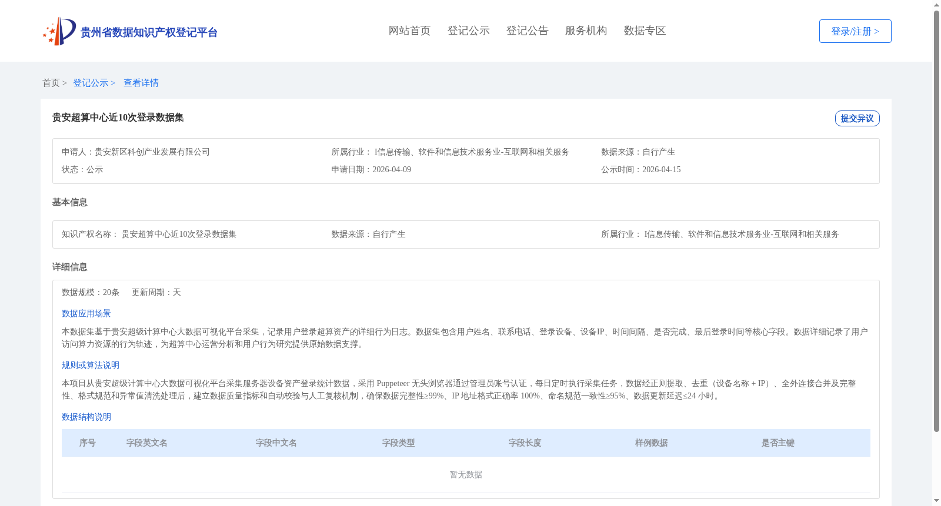Click the 字段英文名 column header

coord(147,443)
